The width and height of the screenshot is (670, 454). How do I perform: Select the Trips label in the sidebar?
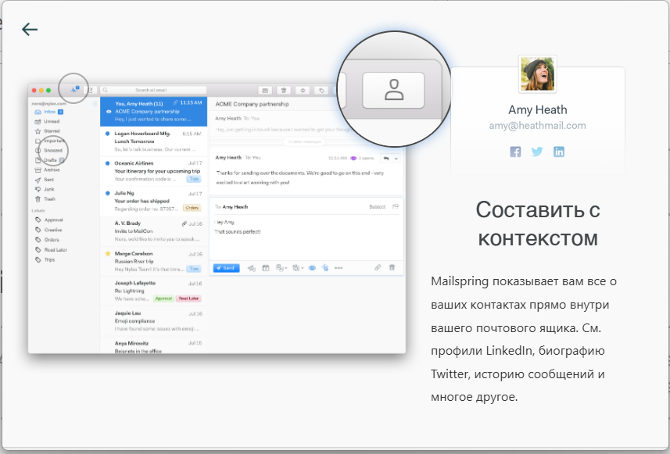pyautogui.click(x=45, y=259)
